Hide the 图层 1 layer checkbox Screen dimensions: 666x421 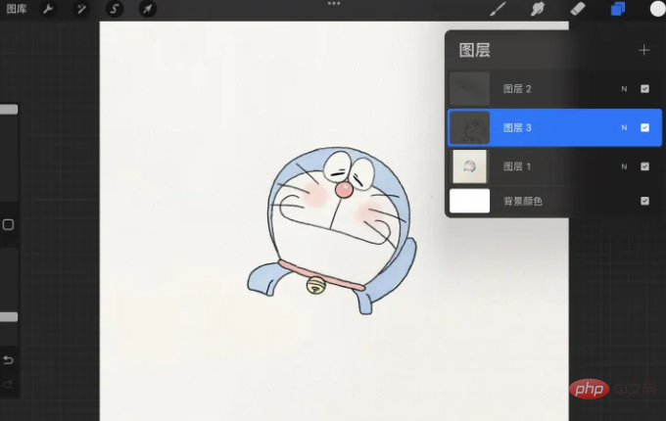click(x=644, y=166)
